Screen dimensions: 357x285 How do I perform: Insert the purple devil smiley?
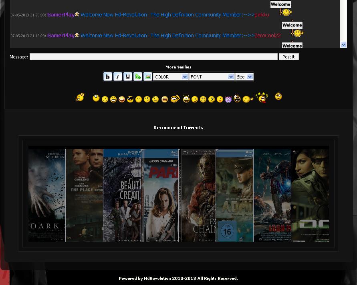click(x=228, y=99)
